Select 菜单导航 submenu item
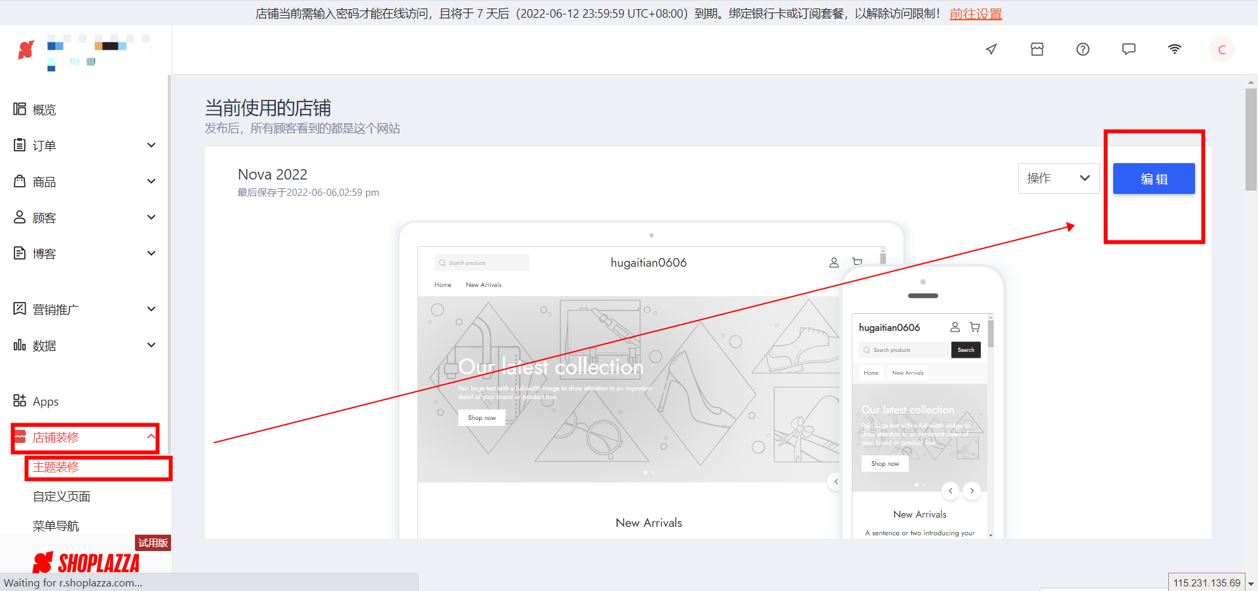Image resolution: width=1258 pixels, height=591 pixels. click(x=56, y=525)
